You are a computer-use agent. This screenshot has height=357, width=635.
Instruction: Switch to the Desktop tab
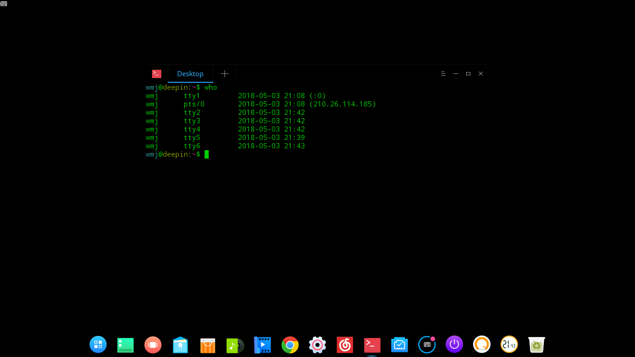click(x=190, y=73)
